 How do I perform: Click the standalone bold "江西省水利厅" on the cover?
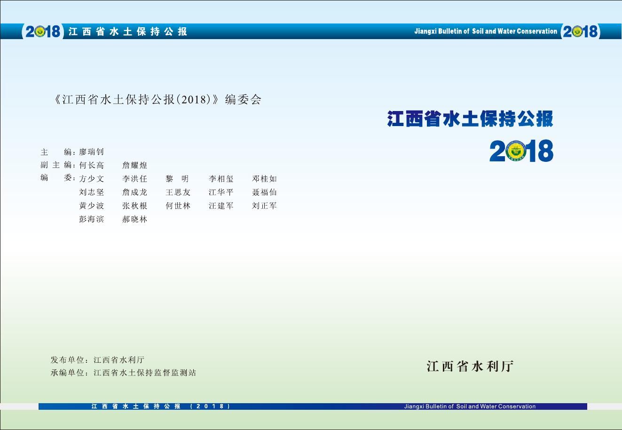470,366
